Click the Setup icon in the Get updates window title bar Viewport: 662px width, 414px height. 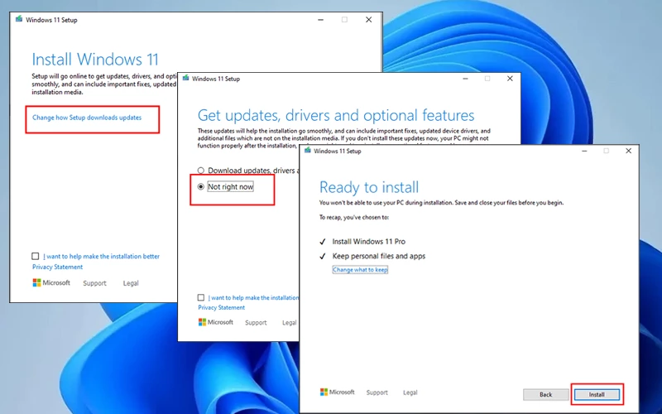[x=185, y=79]
